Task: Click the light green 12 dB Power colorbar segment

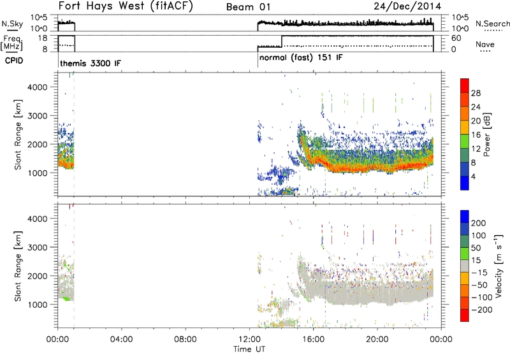Action: (465, 141)
